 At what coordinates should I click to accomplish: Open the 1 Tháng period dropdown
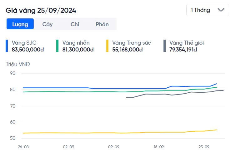[x=208, y=10]
